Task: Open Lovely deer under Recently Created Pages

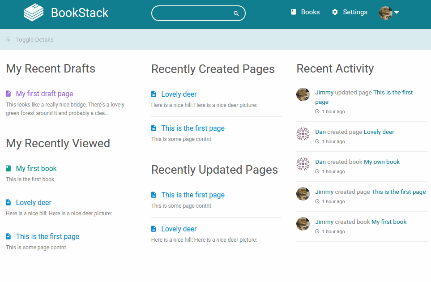Action: click(x=179, y=94)
